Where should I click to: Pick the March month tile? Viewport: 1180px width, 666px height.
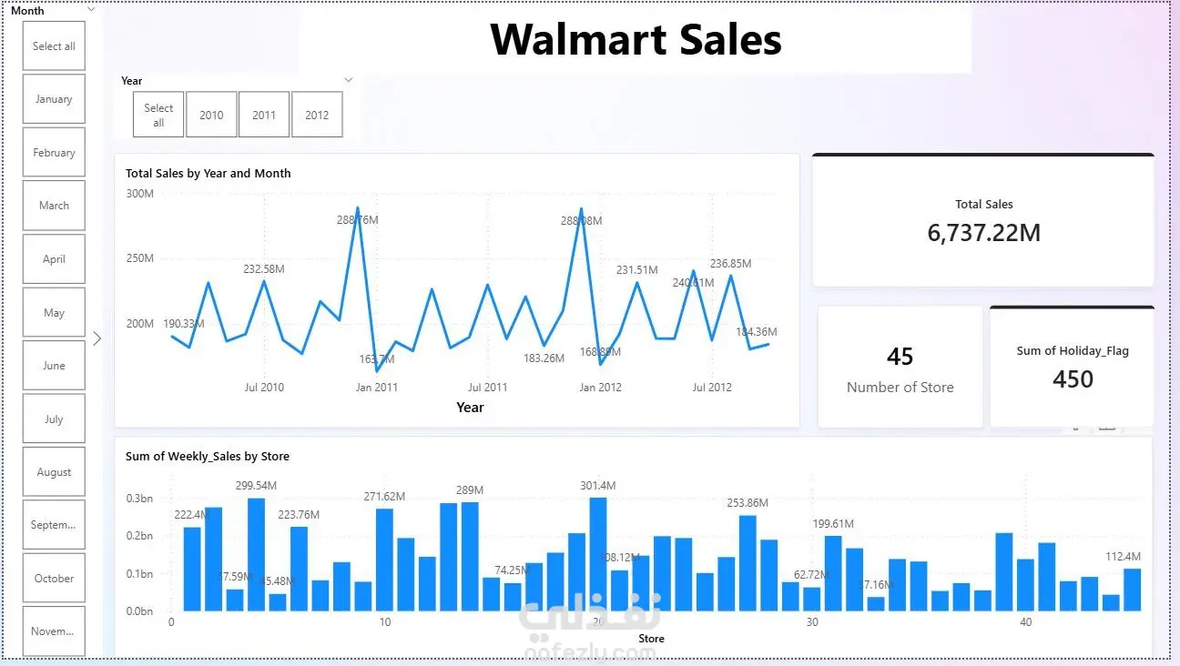pyautogui.click(x=54, y=206)
